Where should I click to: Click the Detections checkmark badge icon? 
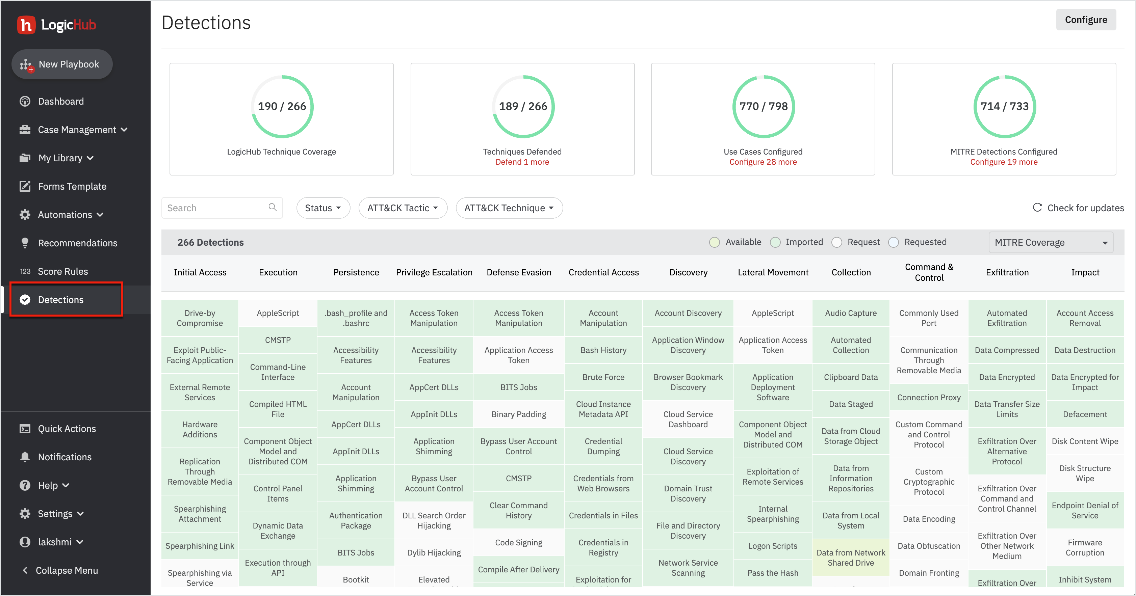[25, 300]
